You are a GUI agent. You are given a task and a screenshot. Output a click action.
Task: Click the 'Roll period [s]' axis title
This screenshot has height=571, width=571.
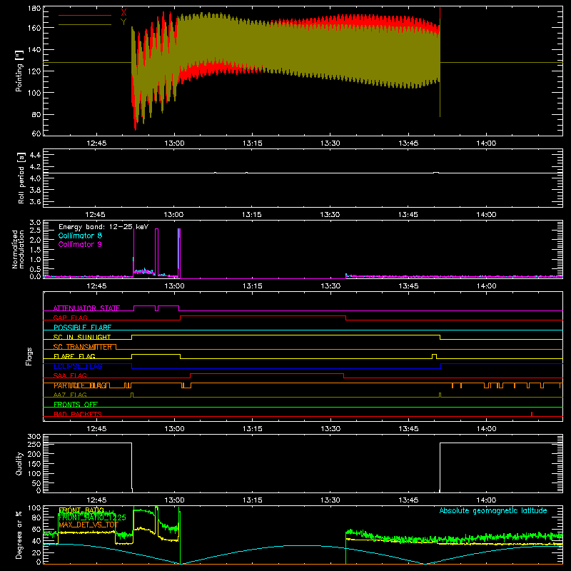[x=21, y=178]
